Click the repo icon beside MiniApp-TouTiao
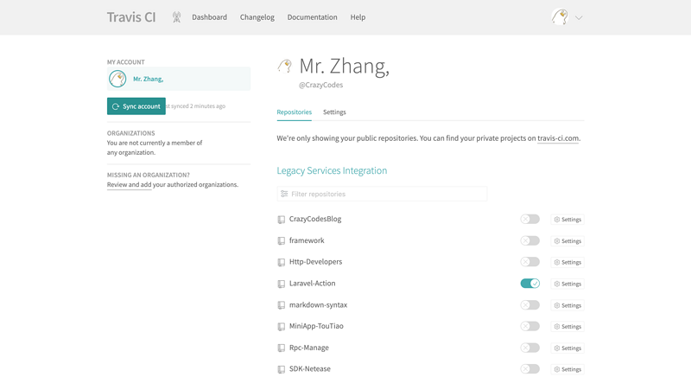Viewport: 691px width, 377px height. [x=282, y=327]
